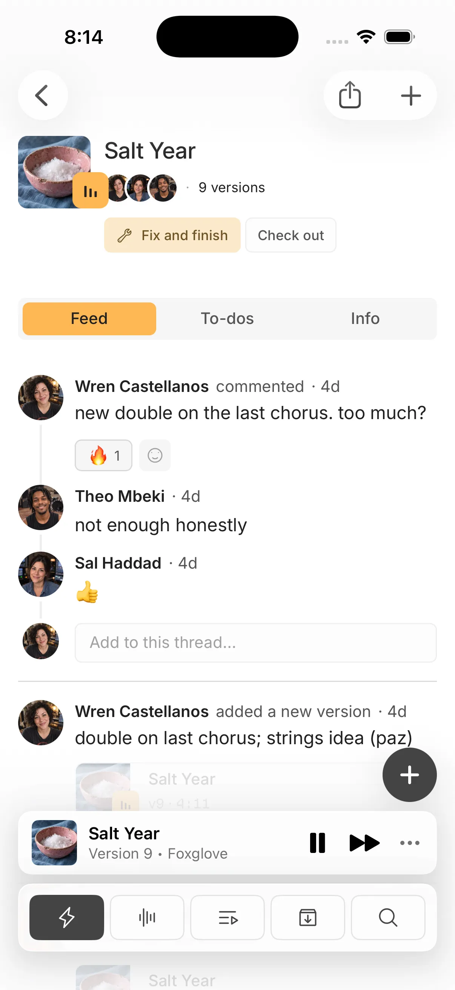Tap the plus icon in top bar
This screenshot has width=455, height=990.
pos(411,95)
